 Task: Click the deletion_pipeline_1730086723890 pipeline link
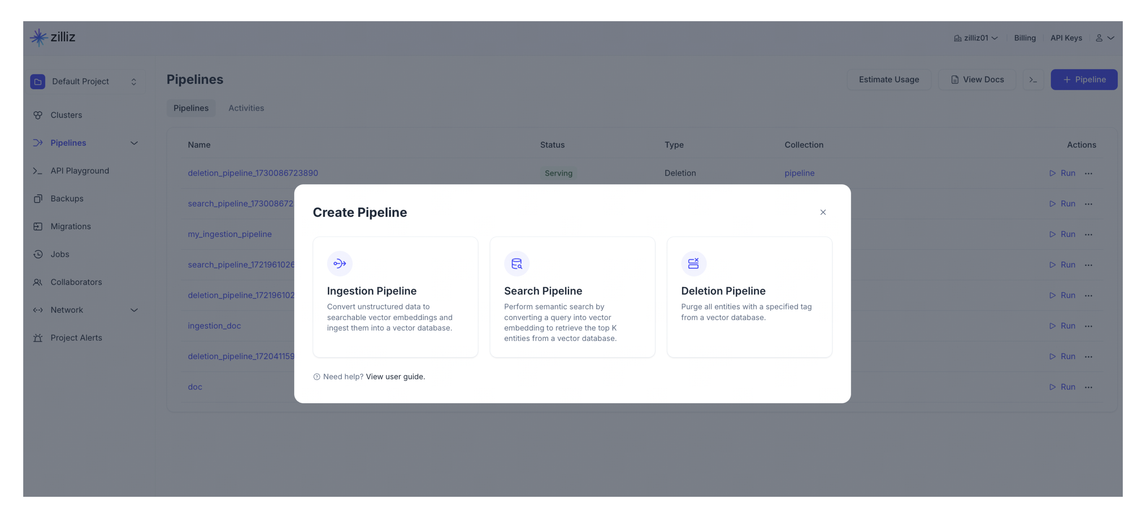[x=253, y=173]
